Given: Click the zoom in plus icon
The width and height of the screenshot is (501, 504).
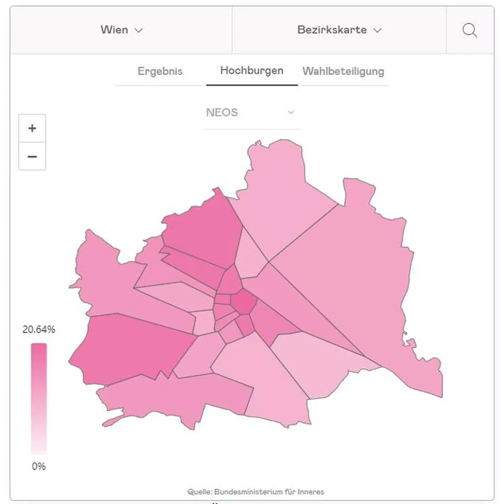Looking at the screenshot, I should (x=32, y=128).
